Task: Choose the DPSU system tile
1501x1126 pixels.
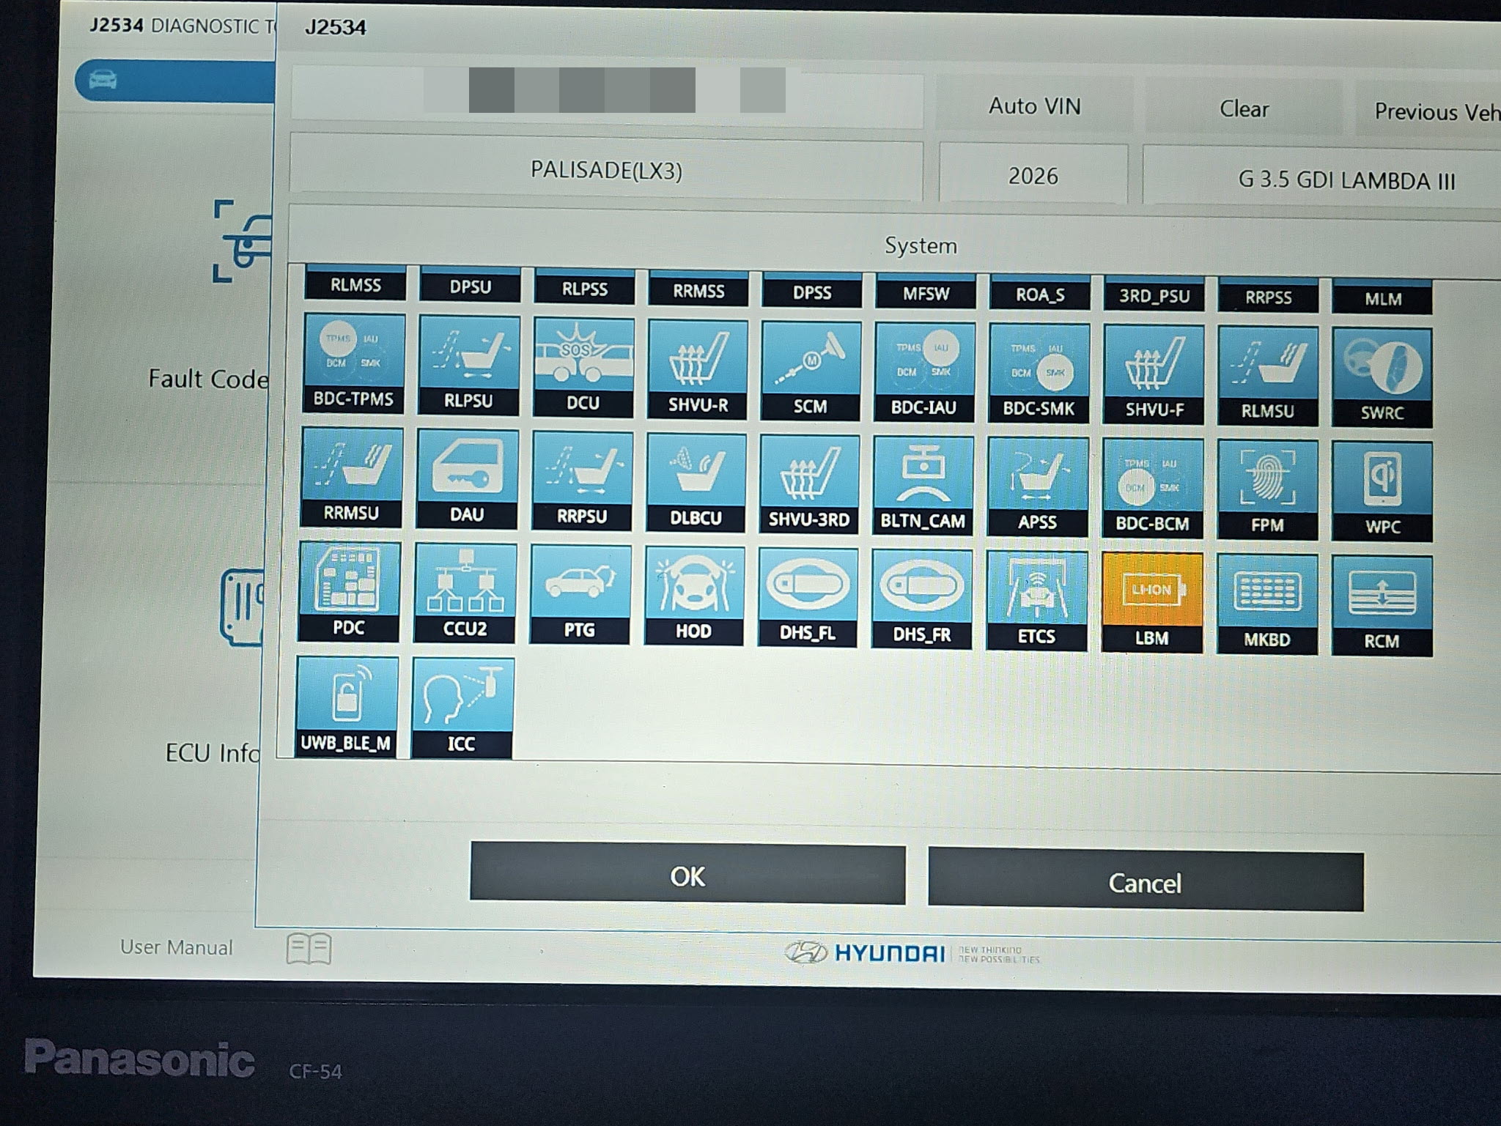Action: pyautogui.click(x=471, y=284)
